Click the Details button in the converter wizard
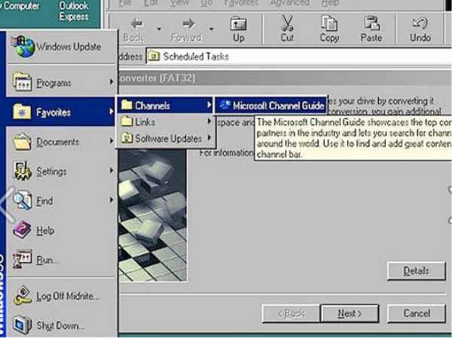The height and width of the screenshot is (339, 452). click(x=416, y=270)
